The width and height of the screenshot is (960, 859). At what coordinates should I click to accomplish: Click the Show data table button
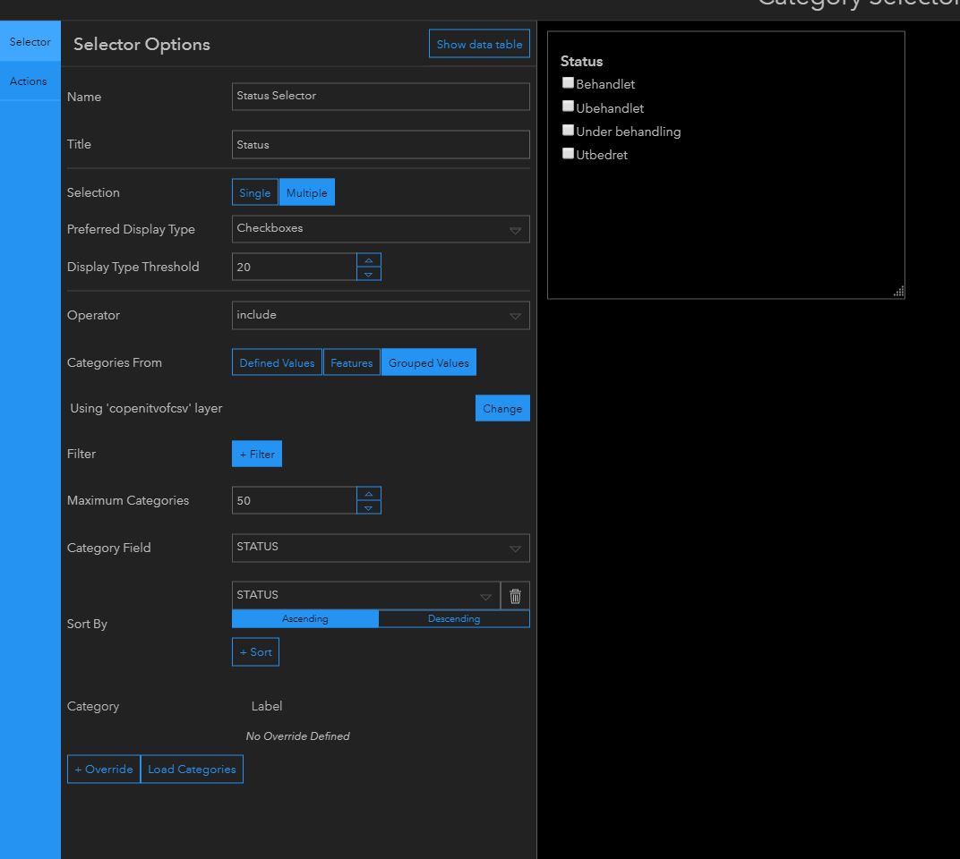tap(479, 42)
